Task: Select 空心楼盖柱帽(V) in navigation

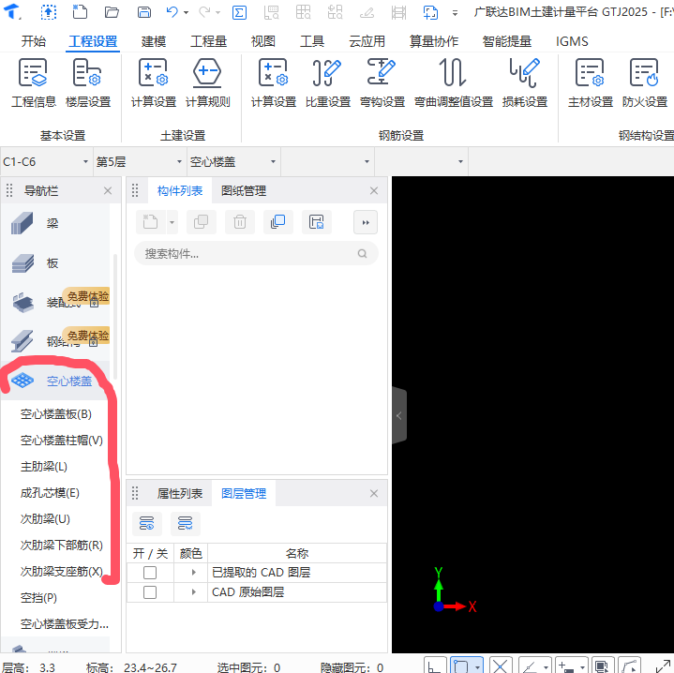Action: (62, 440)
